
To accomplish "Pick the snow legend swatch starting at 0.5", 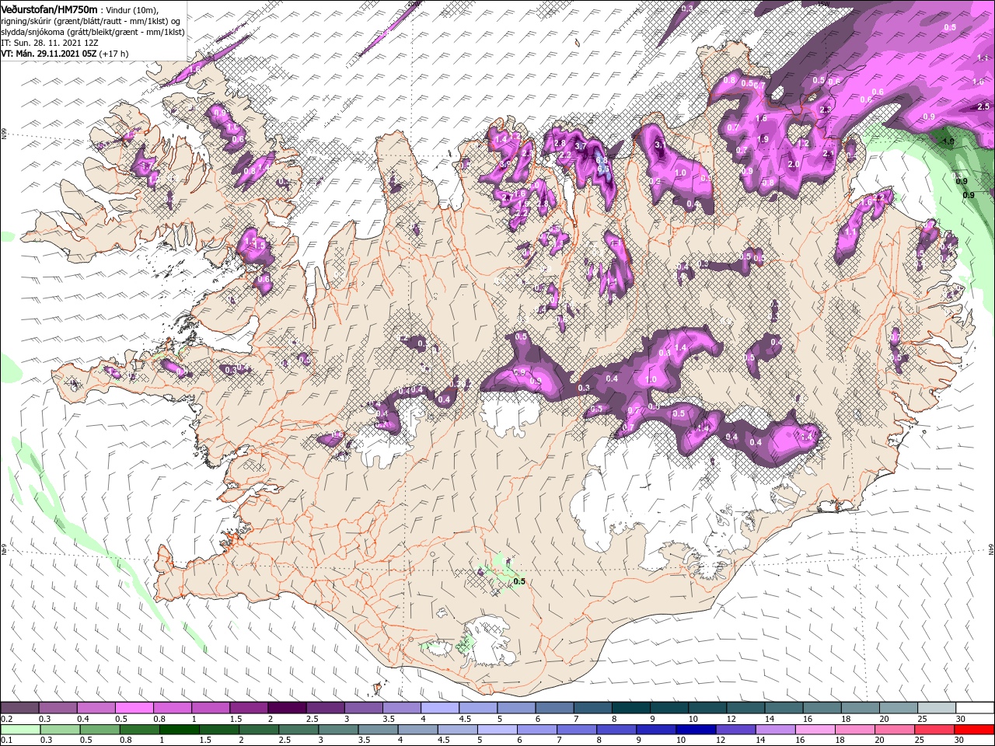I will pos(134,708).
